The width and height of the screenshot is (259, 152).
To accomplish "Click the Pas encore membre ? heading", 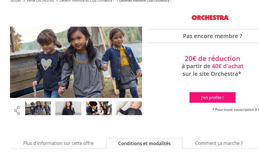I will tap(212, 36).
